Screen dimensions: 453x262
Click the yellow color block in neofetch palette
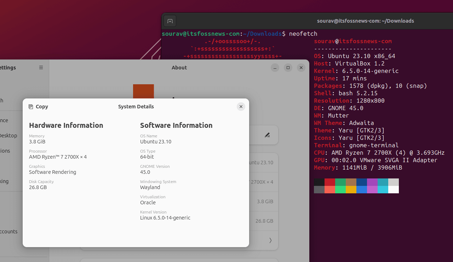[351, 190]
